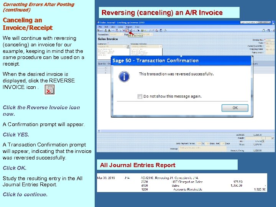Screen dimensions: 276x207
Task: Click the J14 entry number in the report
Action: 127,178
